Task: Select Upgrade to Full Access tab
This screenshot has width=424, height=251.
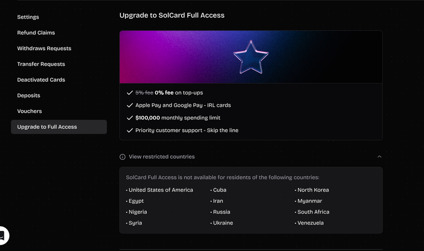Action: (59, 127)
